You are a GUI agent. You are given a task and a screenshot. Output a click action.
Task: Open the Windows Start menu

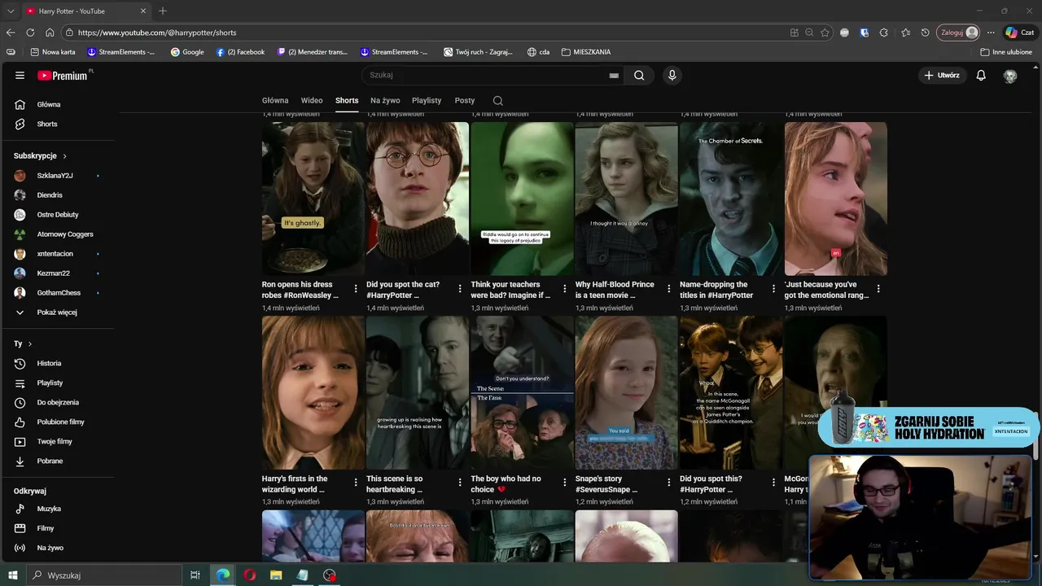coord(14,575)
